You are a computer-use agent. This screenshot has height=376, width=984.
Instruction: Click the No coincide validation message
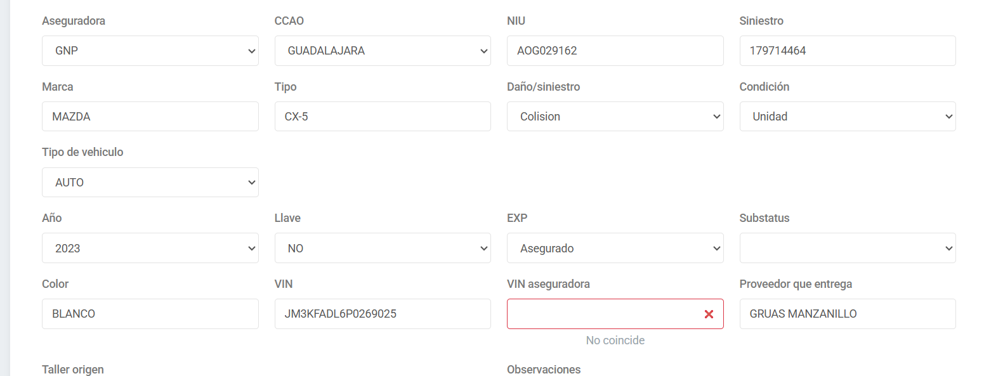(615, 340)
